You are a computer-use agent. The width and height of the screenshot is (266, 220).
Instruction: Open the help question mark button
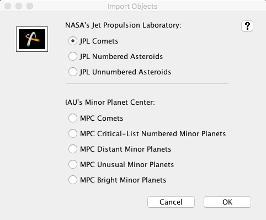[247, 26]
